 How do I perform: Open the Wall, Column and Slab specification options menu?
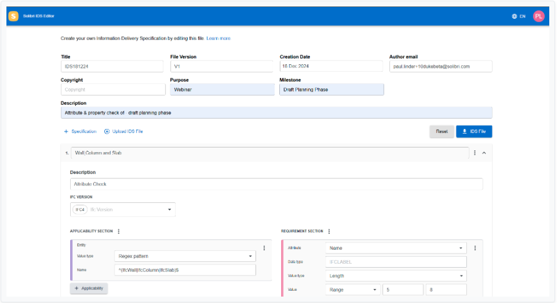coord(475,153)
